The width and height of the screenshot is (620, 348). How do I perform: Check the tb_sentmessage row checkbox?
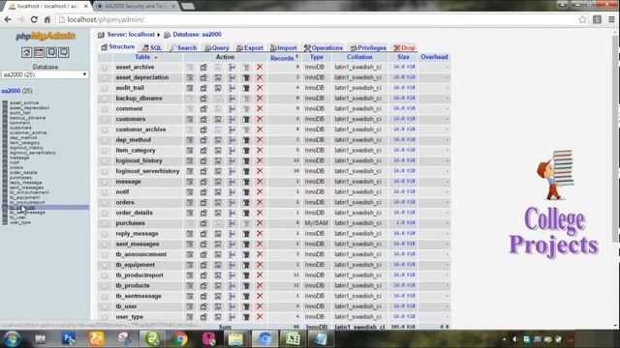(x=105, y=297)
